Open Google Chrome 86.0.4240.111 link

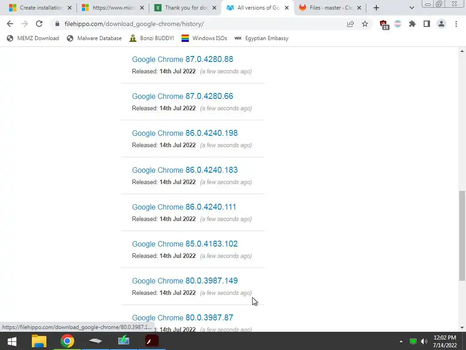184,207
